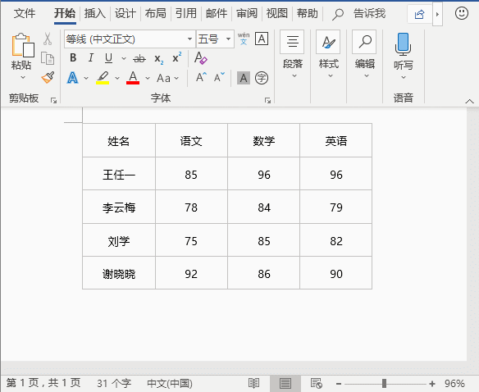The image size is (479, 392).
Task: Switch to the 邮件 Mailings tab
Action: tap(217, 13)
